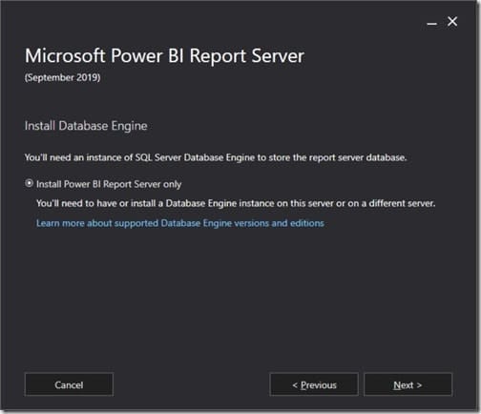Screen dimensions: 481x414
Task: Click the Microsoft Power BI Report Server title
Action: 164,56
